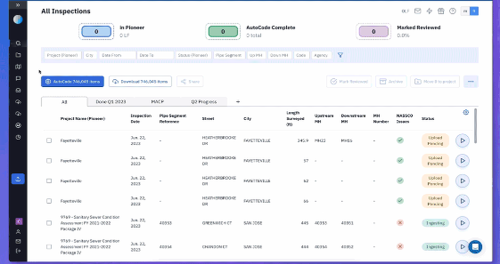
Task: Play the 62 ft Fayetteville inspection
Action: point(462,181)
